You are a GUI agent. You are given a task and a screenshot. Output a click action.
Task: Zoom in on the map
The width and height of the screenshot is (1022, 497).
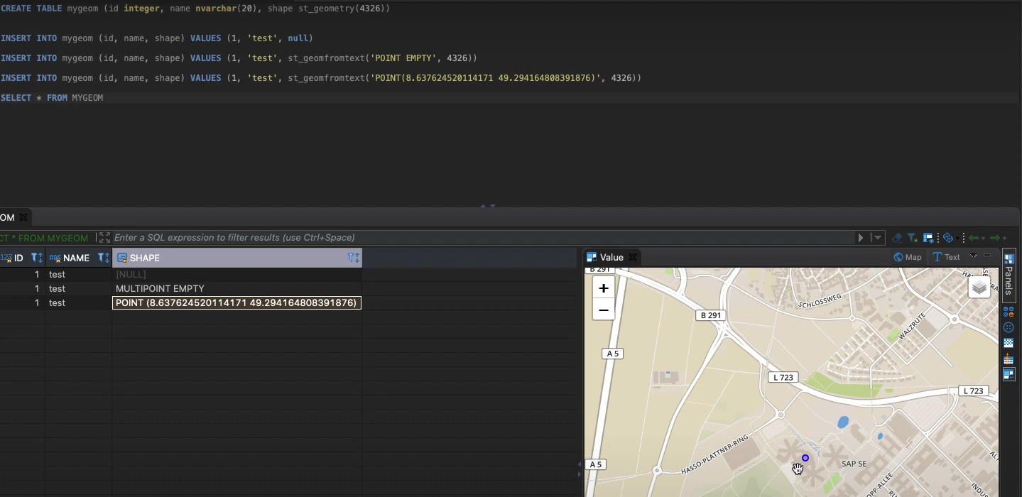[603, 288]
